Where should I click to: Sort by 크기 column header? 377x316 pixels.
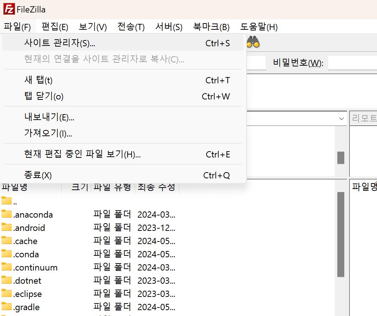pos(76,188)
